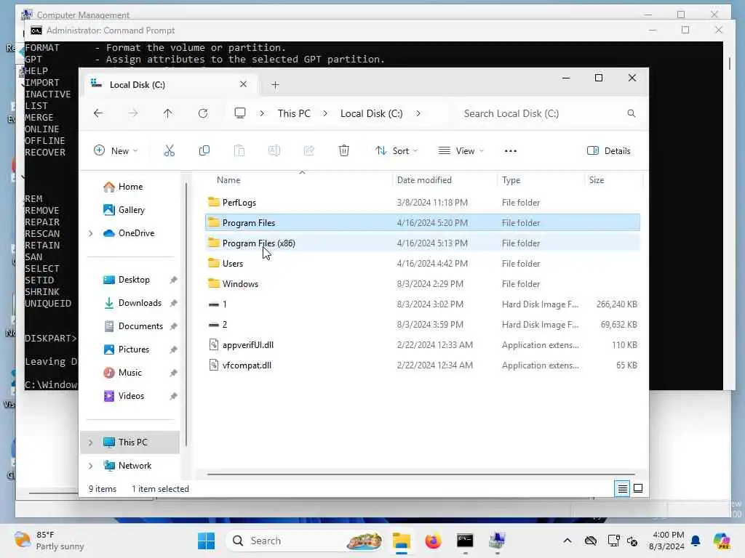This screenshot has width=745, height=558.
Task: Show hidden tray icons chevron
Action: (x=567, y=541)
